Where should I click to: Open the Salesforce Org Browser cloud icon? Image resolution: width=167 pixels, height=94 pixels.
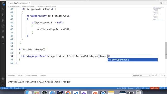click(x=3, y=37)
